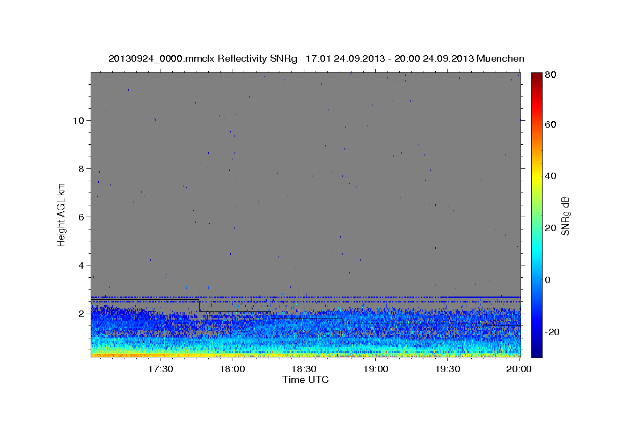The width and height of the screenshot is (644, 429).
Task: Click the 18:30 time tick label
Action: [x=304, y=369]
